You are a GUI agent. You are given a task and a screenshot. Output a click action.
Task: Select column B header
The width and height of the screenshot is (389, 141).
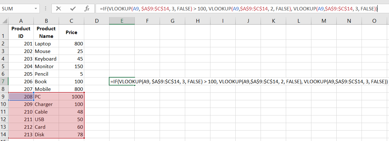click(x=46, y=21)
